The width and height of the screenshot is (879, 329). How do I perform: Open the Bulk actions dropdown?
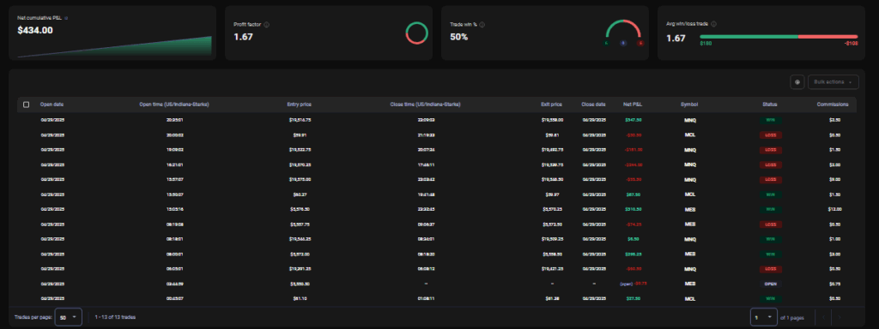(x=833, y=81)
